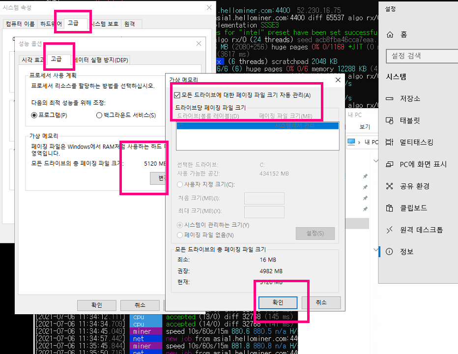The image size is (458, 354).
Task: Close the System Properties window
Action: point(209,7)
